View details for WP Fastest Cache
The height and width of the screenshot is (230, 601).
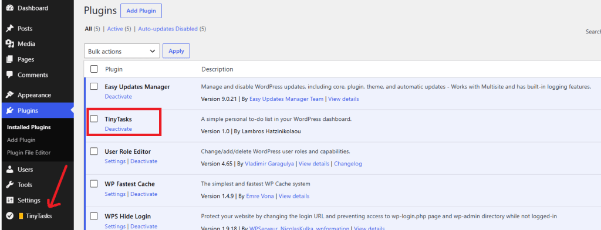294,197
